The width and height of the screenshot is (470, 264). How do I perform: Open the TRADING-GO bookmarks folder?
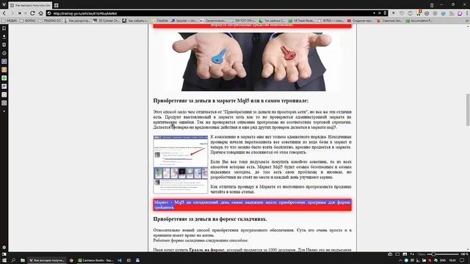tap(50, 21)
